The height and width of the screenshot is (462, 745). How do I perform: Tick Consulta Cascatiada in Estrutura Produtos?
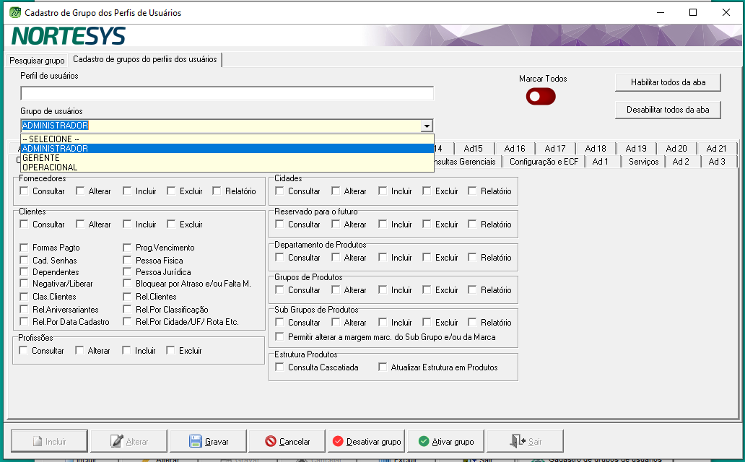pyautogui.click(x=280, y=367)
